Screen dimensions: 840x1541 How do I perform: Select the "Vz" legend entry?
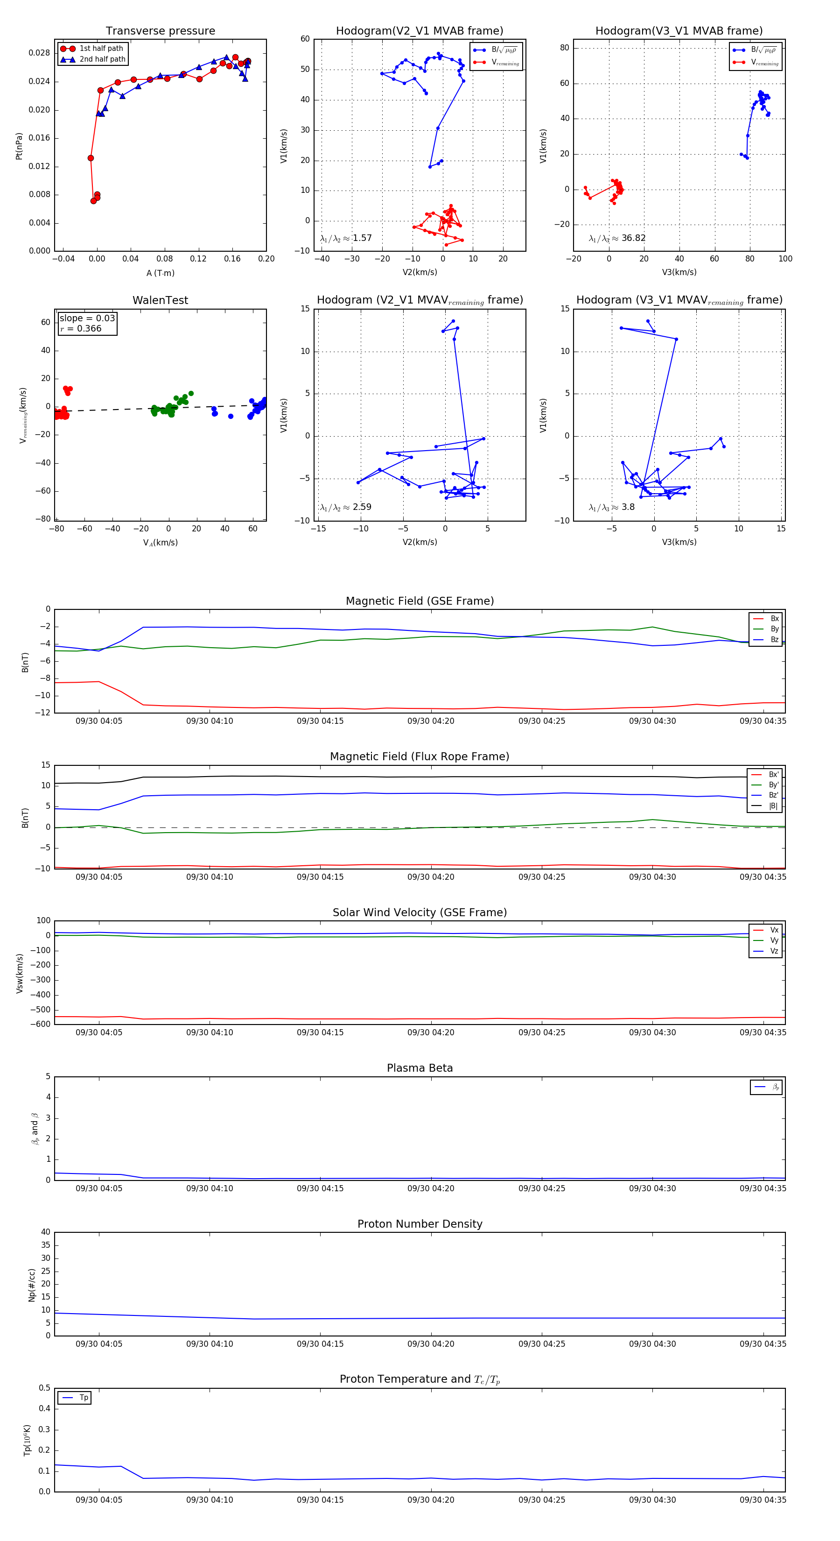[766, 951]
